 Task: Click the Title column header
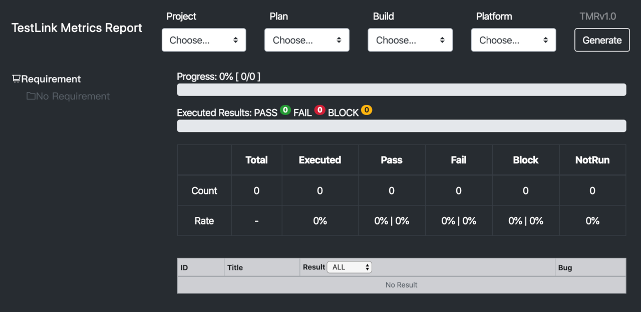(x=235, y=267)
